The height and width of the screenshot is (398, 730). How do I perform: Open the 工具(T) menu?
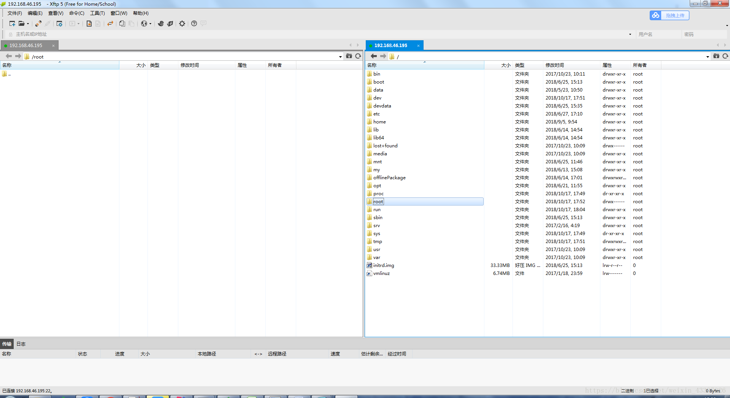[x=97, y=13]
